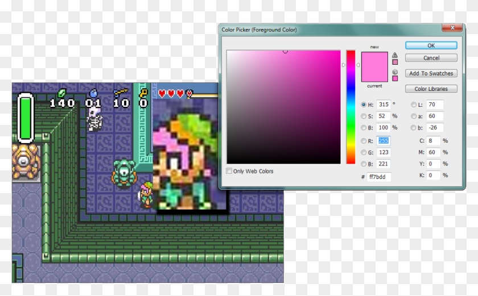
Task: Click the L field showing 70
Action: (x=435, y=105)
